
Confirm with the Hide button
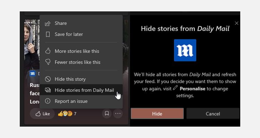[x=157, y=114]
